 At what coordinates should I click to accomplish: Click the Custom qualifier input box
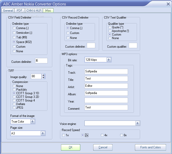point(133,45)
